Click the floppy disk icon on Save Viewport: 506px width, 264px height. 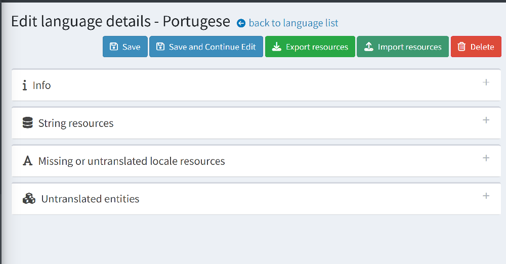point(113,47)
